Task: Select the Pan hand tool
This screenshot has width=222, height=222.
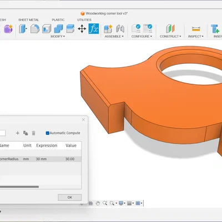Action: [x=98, y=203]
